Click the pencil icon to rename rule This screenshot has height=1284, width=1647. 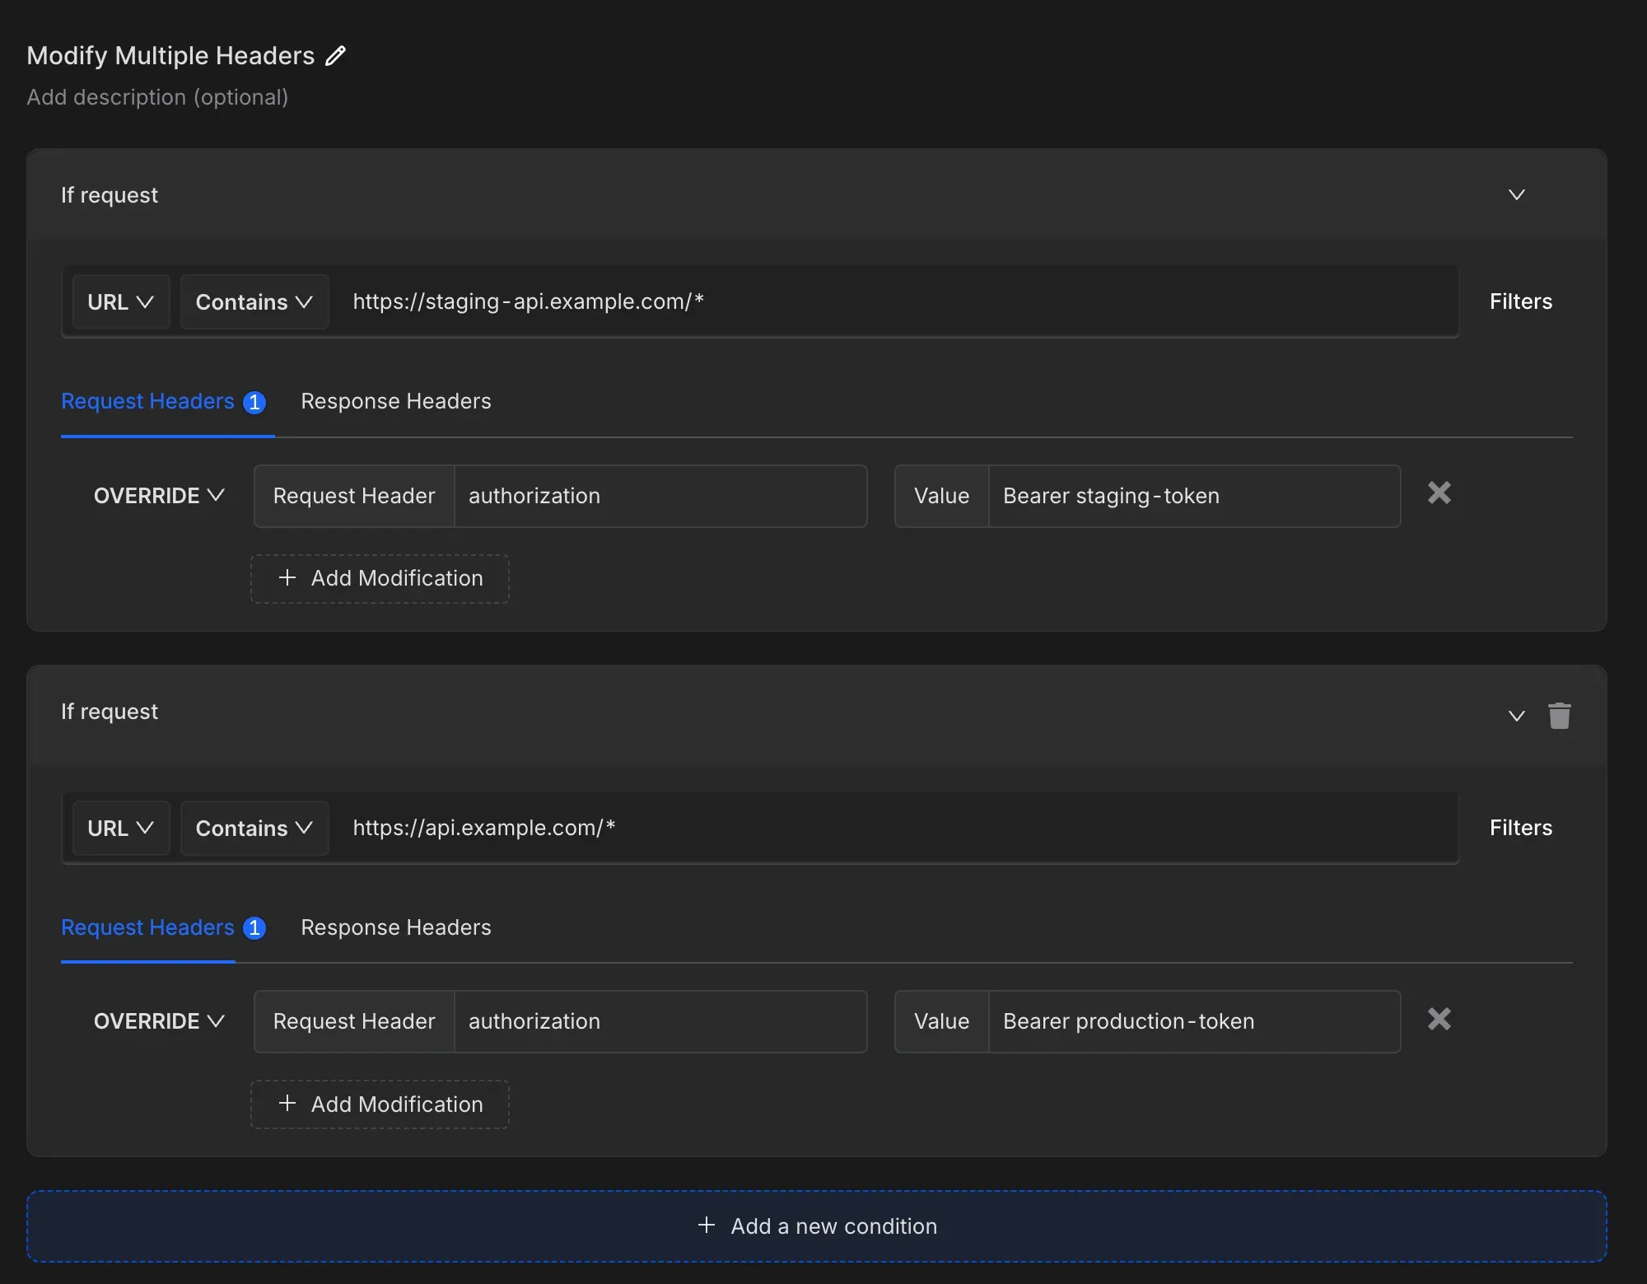pos(335,56)
